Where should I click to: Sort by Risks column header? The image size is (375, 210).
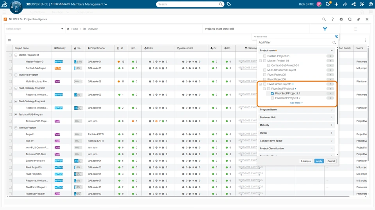click(x=158, y=48)
